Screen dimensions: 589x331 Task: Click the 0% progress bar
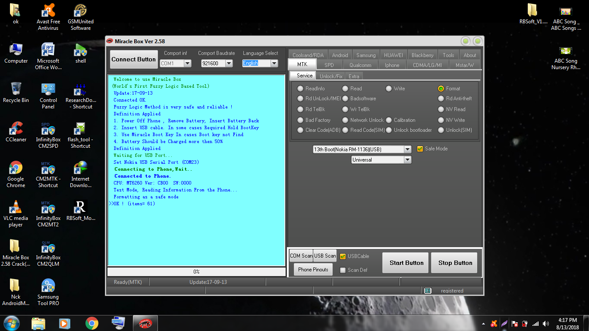click(x=196, y=272)
